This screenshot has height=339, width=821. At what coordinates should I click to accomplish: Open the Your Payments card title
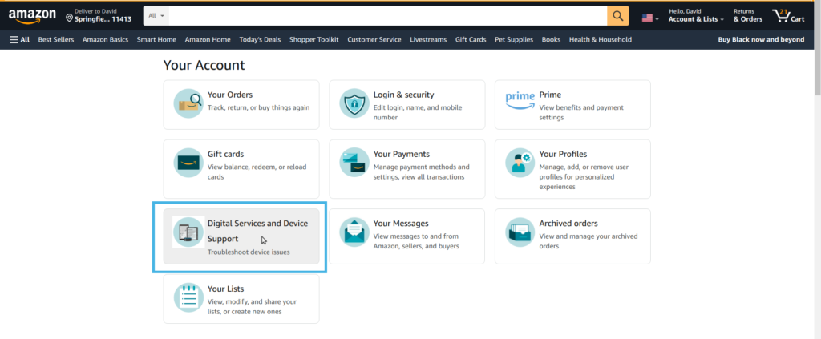pos(402,155)
